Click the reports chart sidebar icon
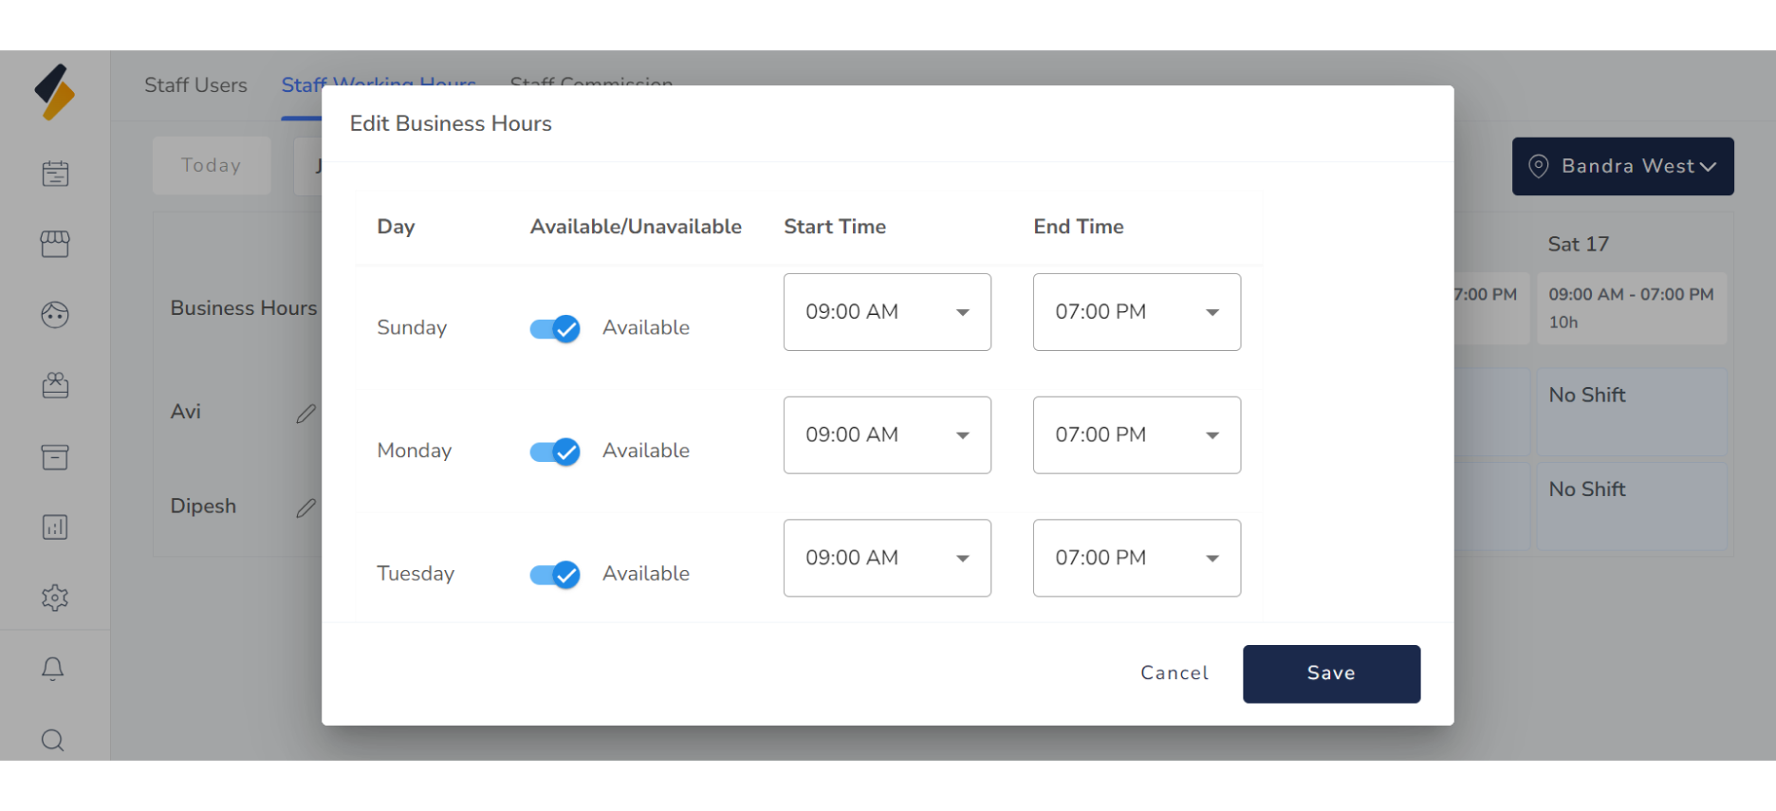 (x=55, y=527)
